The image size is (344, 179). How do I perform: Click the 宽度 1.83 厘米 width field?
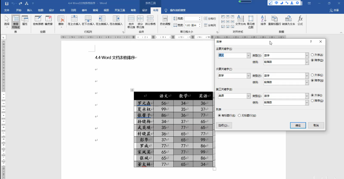pos(193,25)
